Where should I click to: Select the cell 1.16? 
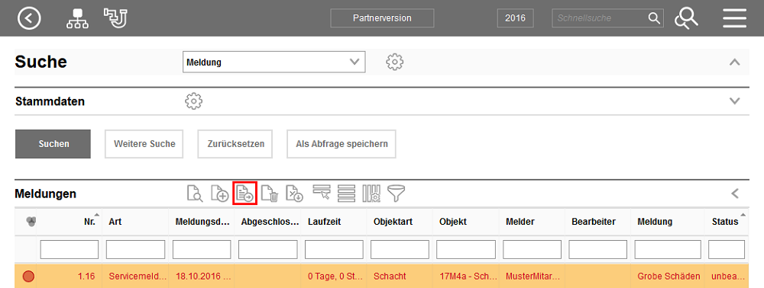pos(70,277)
